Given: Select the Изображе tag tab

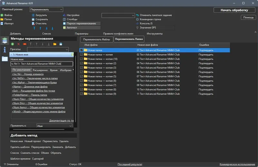Looking at the screenshot, I should [x=66, y=70].
